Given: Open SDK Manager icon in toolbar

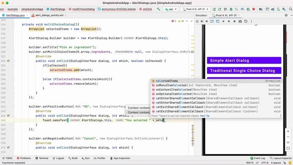Looking at the screenshot, I should coord(284,9).
